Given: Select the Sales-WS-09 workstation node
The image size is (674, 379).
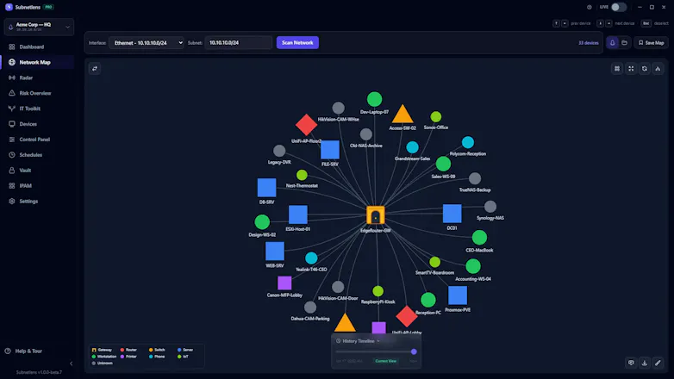Looking at the screenshot, I should coord(443,164).
